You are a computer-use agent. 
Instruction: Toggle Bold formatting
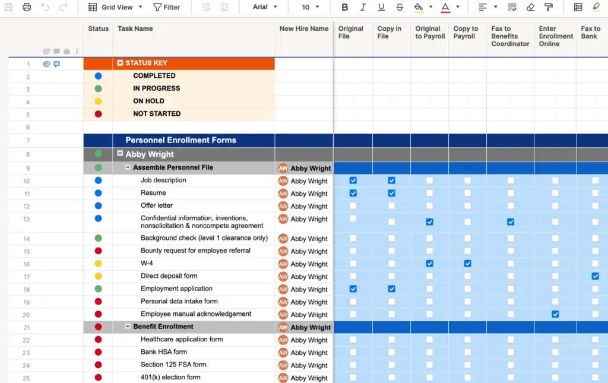tap(345, 7)
